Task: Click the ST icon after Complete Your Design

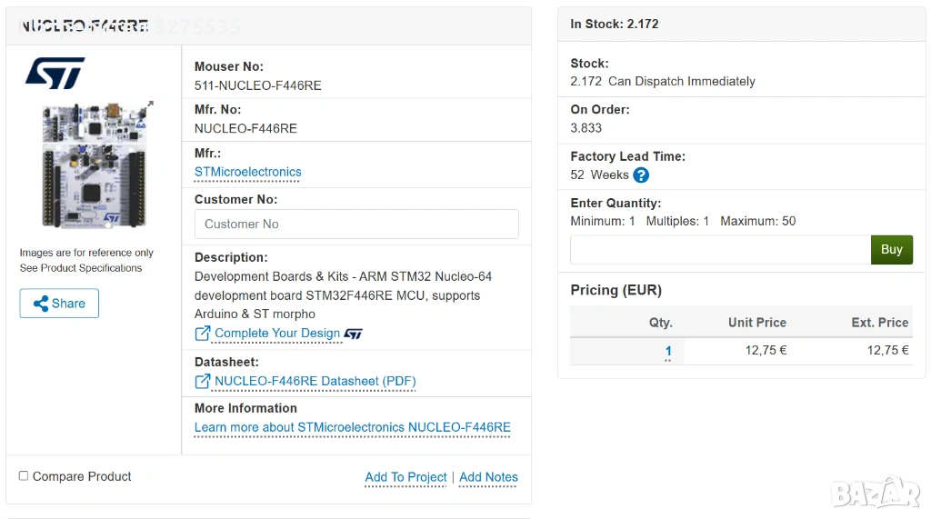Action: (x=354, y=334)
